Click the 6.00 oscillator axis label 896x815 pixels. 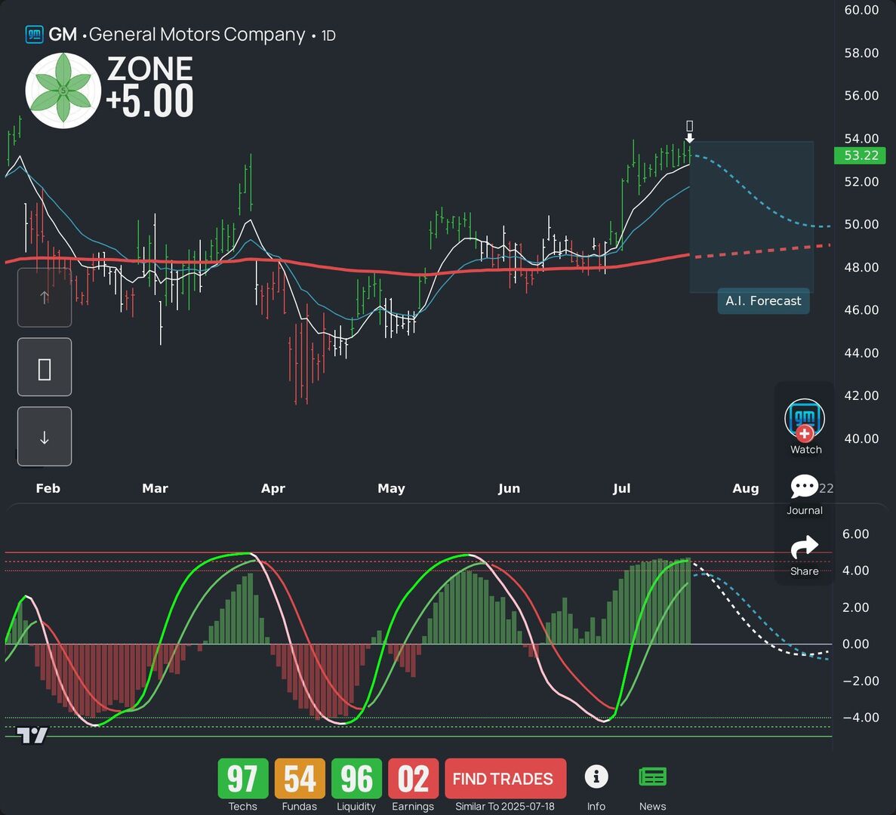click(855, 534)
